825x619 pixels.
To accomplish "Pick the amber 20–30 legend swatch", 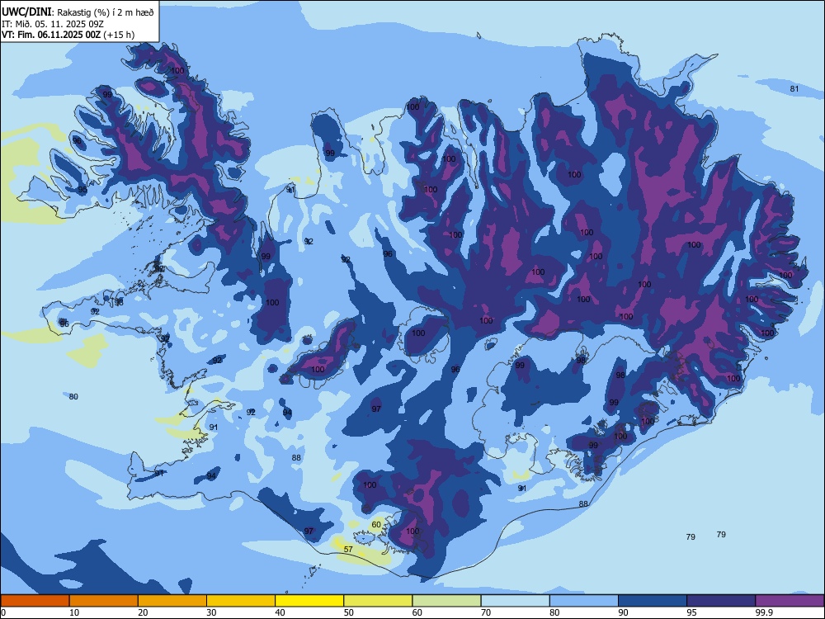I will [172, 601].
